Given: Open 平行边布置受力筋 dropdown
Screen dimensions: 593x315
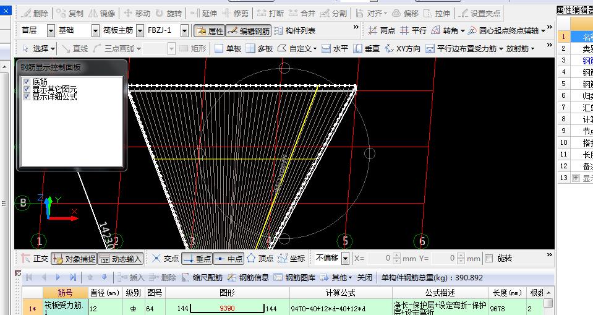Looking at the screenshot, I should pos(464,48).
